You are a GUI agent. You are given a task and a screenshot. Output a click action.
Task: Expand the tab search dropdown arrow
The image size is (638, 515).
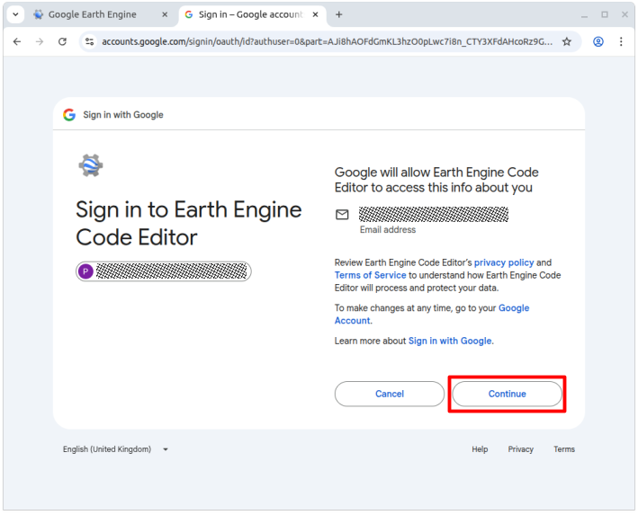[15, 14]
